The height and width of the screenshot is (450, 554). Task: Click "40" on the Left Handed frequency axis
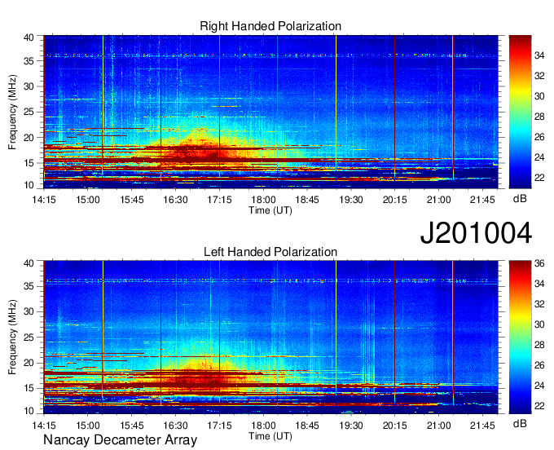click(x=29, y=263)
